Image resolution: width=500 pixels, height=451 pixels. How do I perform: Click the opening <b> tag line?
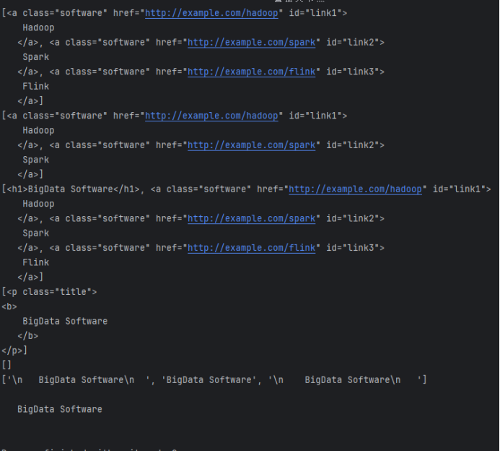point(9,306)
